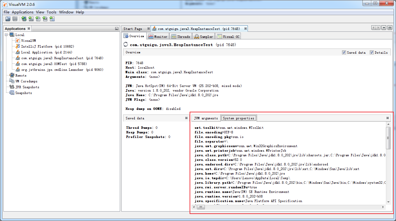Select org.jetbrains.jps.cmdline.Launcher (pid 9060)
The height and width of the screenshot is (221, 396).
click(x=62, y=70)
